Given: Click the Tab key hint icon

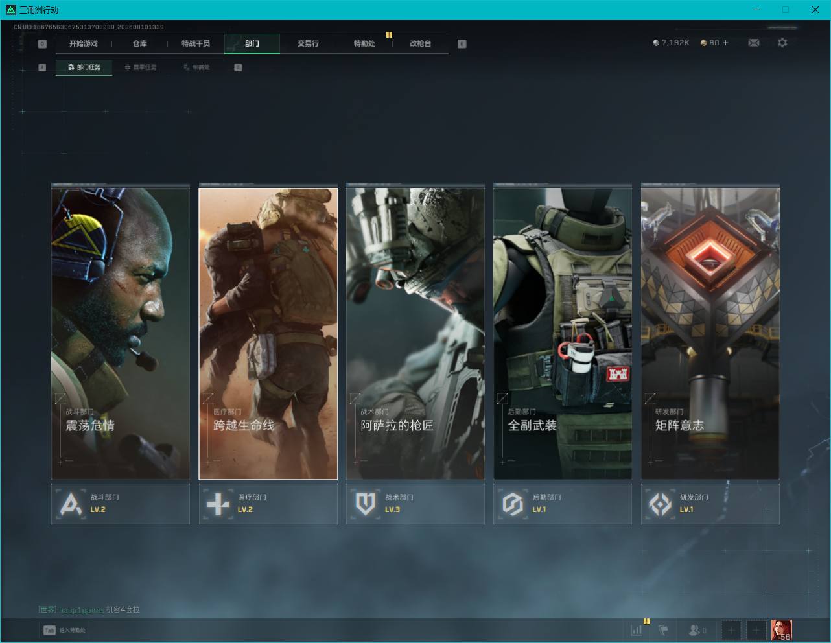Looking at the screenshot, I should (x=49, y=630).
